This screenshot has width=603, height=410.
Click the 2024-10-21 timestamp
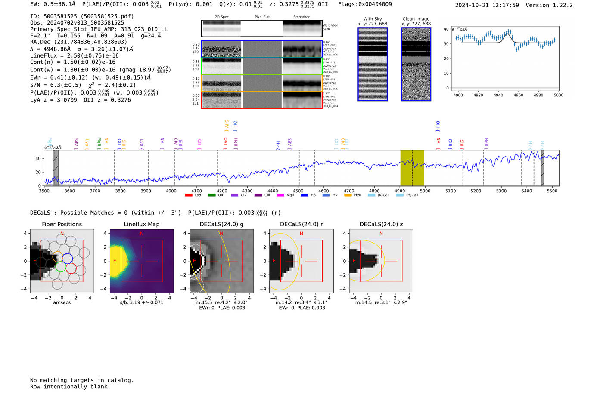487,5
